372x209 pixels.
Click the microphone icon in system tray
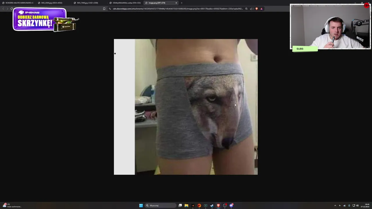click(349, 206)
